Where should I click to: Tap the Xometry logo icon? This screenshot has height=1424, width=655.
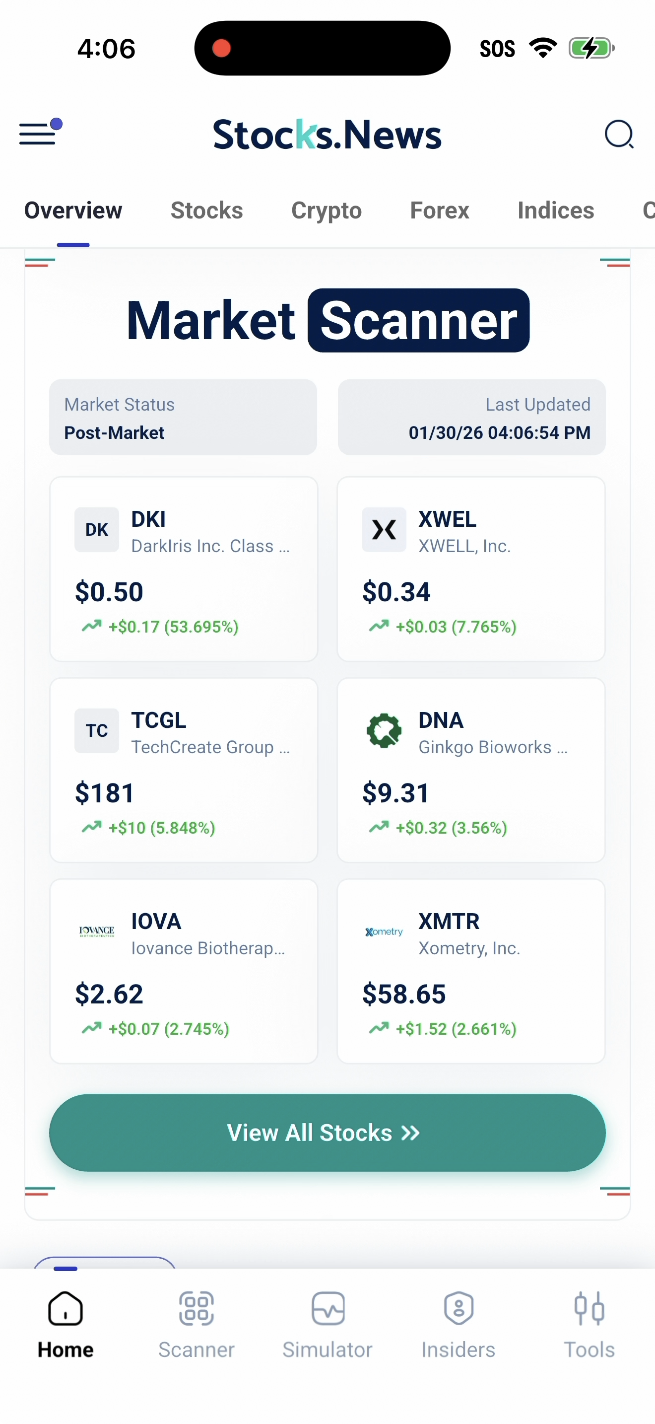pyautogui.click(x=384, y=931)
